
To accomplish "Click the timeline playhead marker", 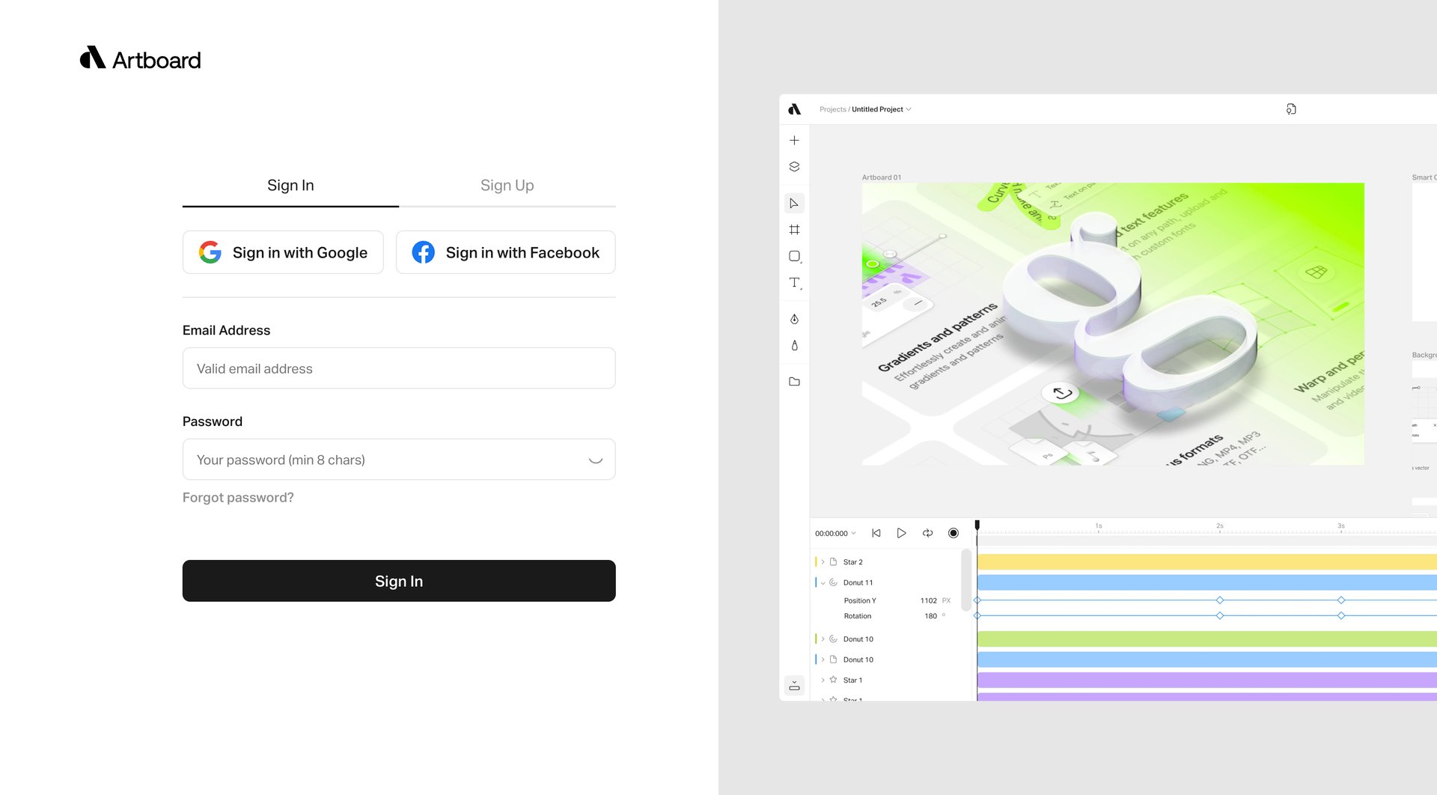I will pos(977,526).
